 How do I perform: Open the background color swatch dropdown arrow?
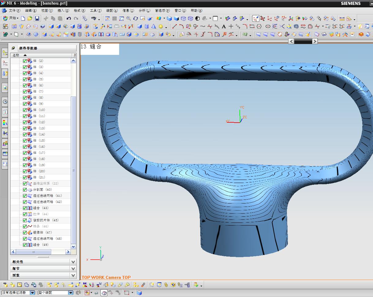pos(220,18)
